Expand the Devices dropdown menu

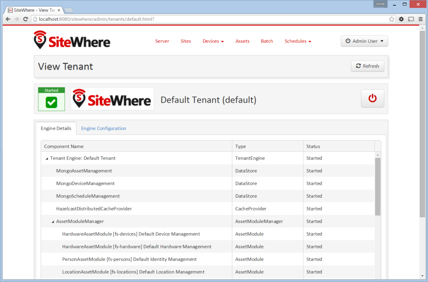click(213, 41)
